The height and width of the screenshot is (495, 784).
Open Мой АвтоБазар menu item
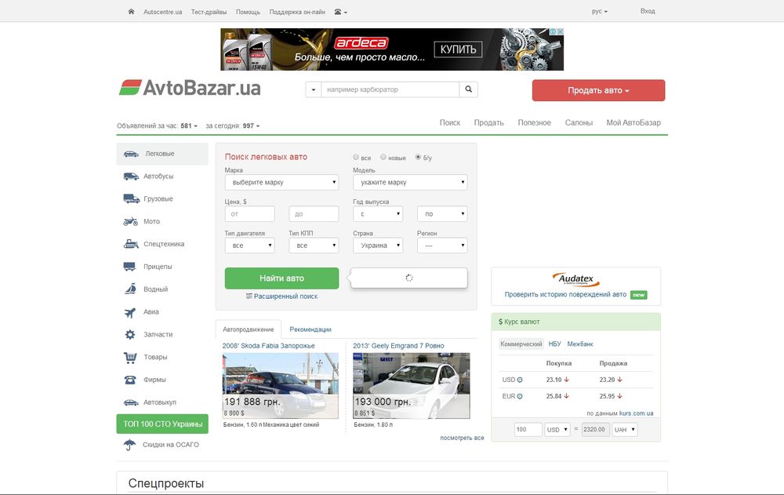[633, 122]
